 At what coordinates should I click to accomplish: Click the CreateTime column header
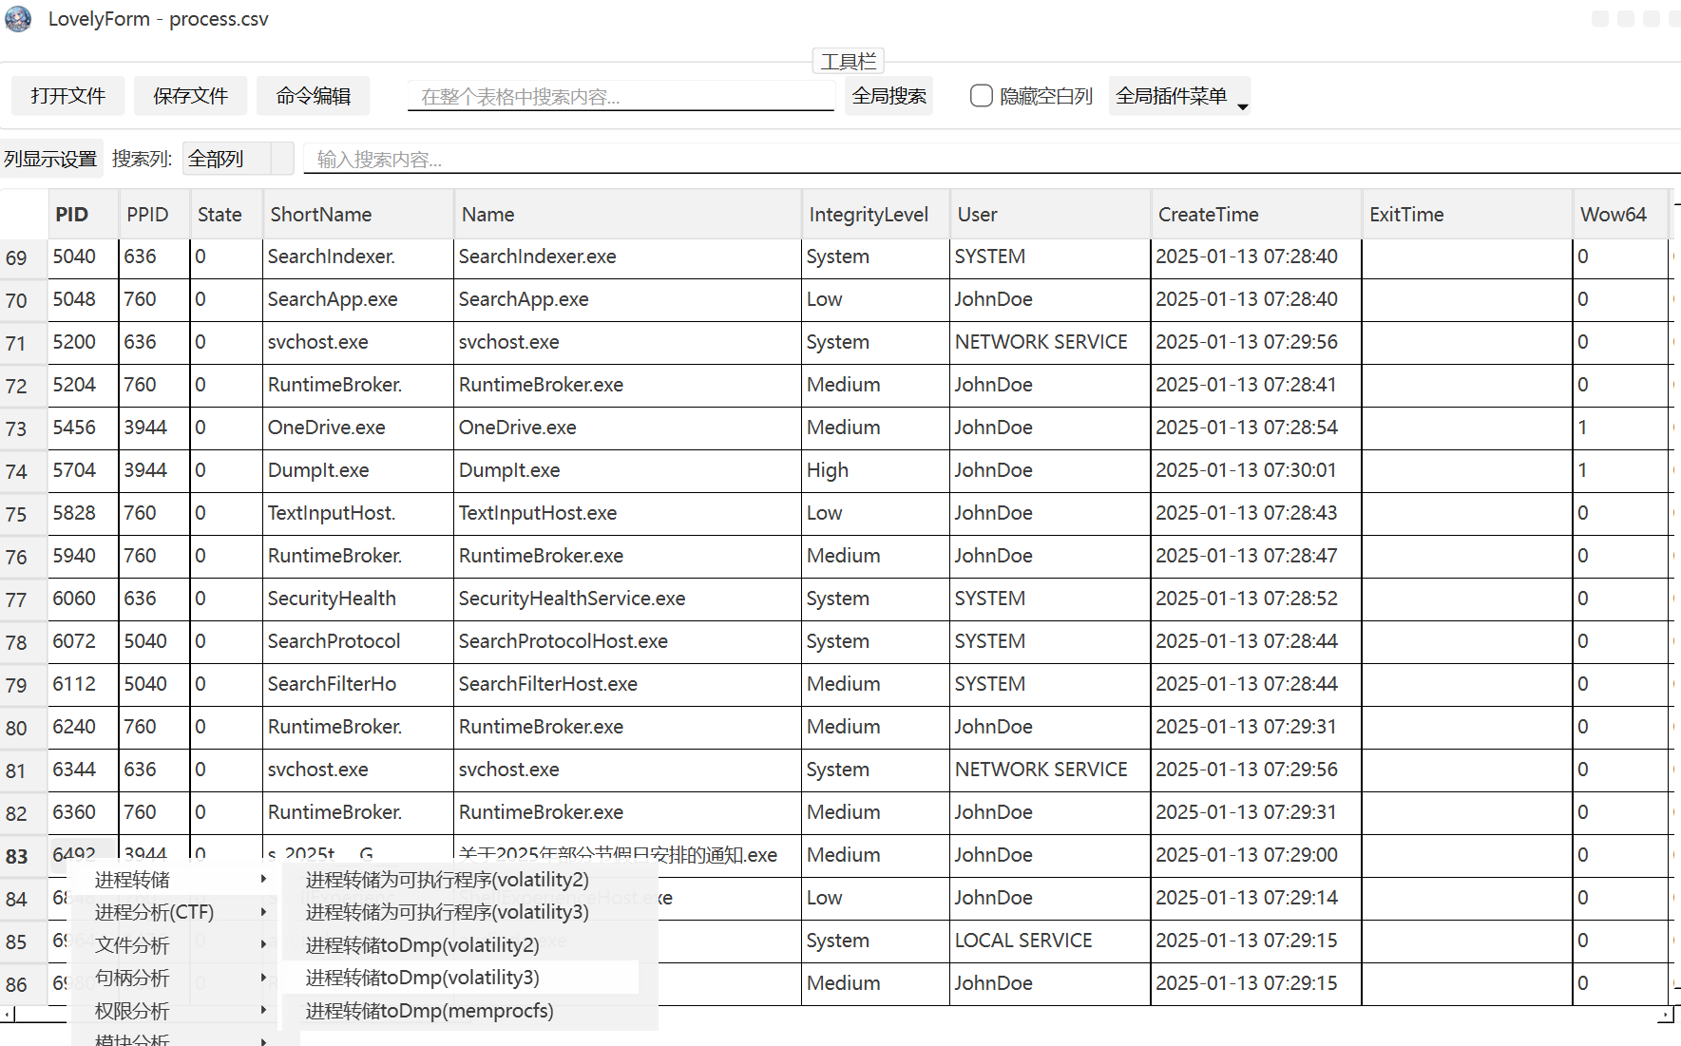(1256, 215)
